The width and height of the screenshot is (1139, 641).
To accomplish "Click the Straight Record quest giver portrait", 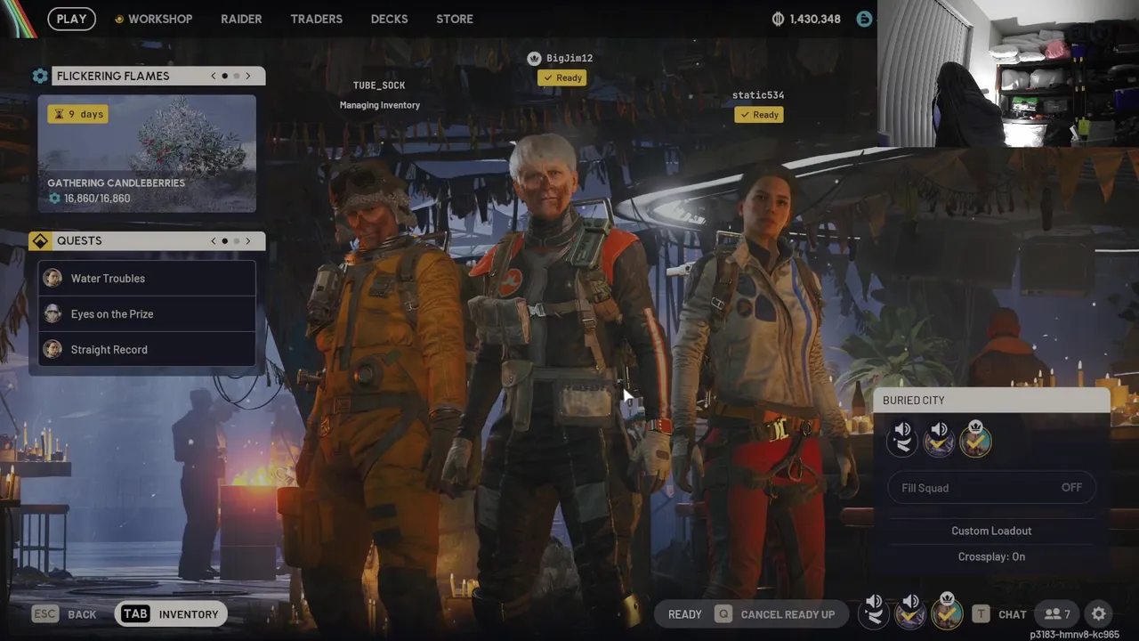I will coord(53,349).
